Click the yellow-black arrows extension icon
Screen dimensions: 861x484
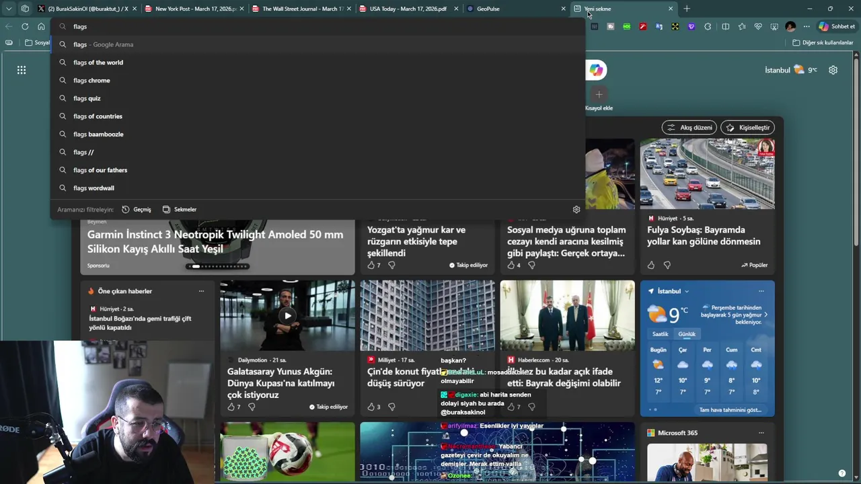coord(675,26)
